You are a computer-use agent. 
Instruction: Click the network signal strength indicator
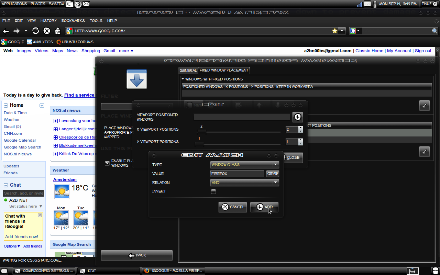tap(360, 4)
